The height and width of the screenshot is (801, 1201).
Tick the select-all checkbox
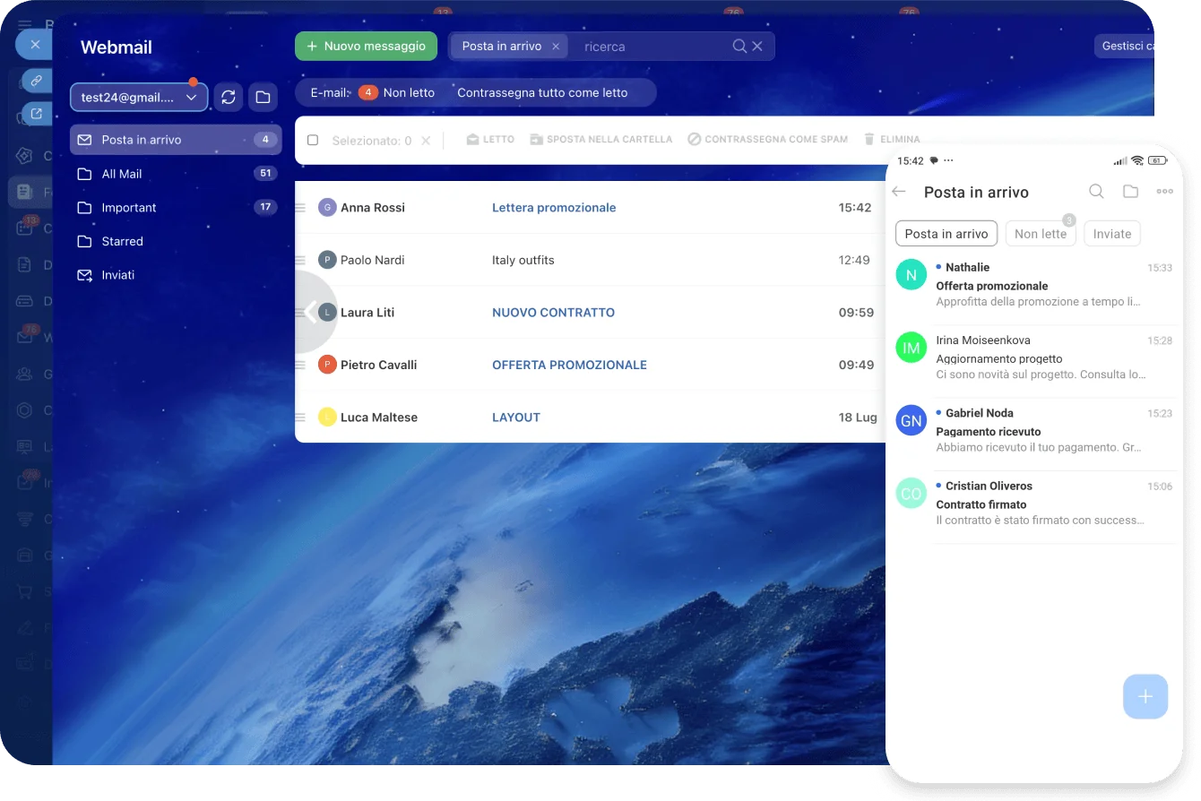coord(313,140)
